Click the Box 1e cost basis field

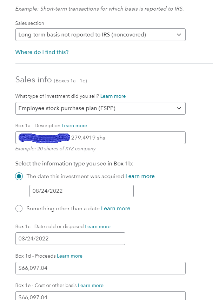click(100, 295)
